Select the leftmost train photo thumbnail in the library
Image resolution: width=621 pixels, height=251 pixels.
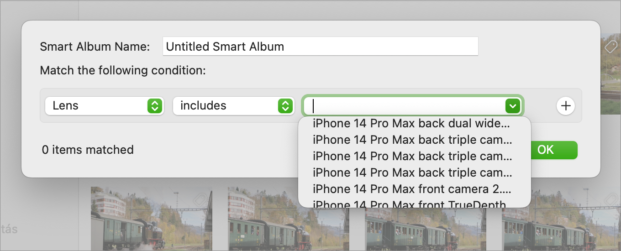click(151, 219)
